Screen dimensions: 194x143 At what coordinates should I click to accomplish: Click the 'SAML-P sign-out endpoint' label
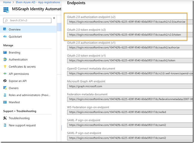tap(84, 133)
